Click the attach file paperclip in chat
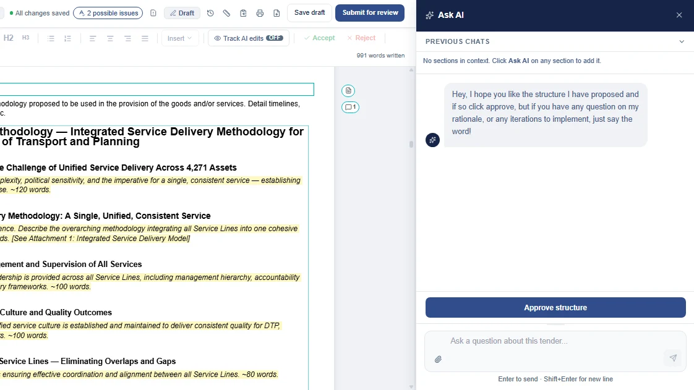 pyautogui.click(x=438, y=360)
